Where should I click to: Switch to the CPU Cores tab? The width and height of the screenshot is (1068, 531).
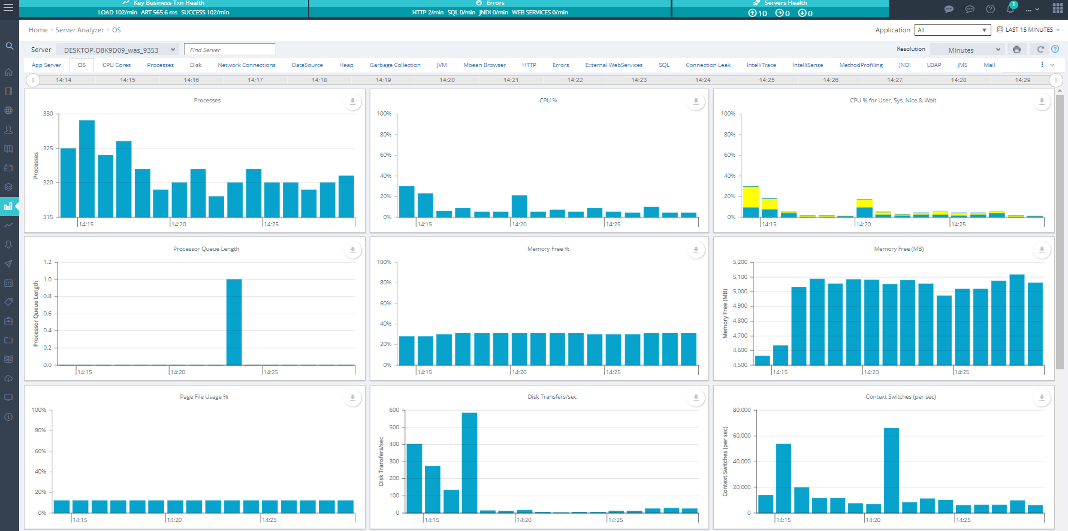[x=116, y=65]
